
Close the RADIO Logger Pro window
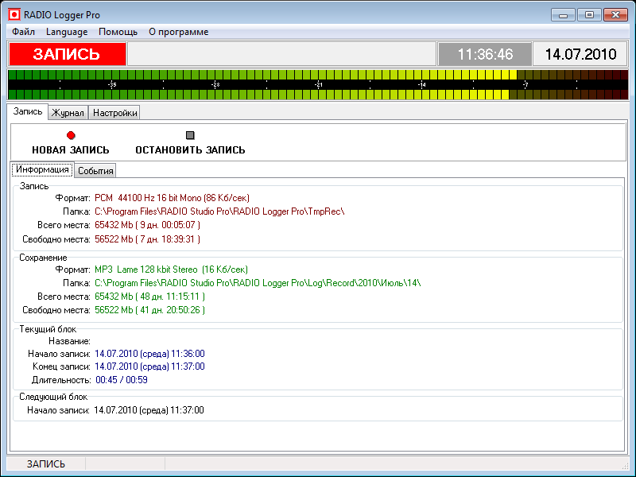click(x=615, y=15)
